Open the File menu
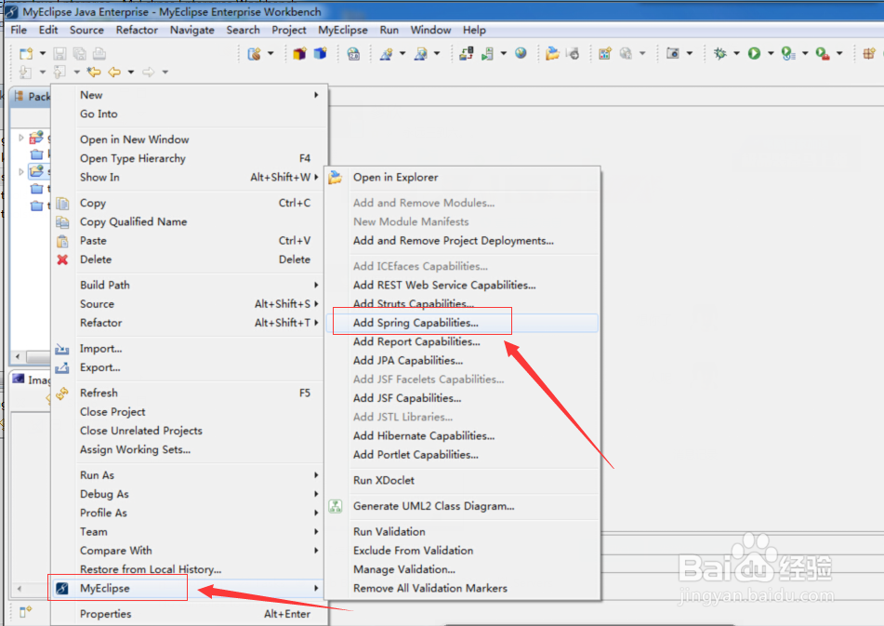This screenshot has width=884, height=626. 19,30
